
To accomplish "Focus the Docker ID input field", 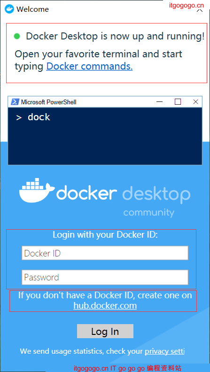I will coord(105,253).
